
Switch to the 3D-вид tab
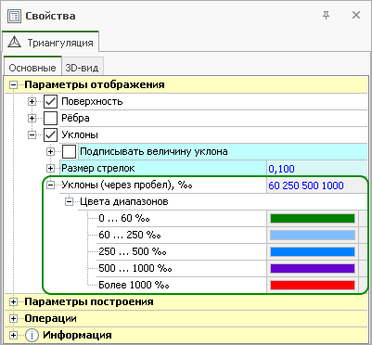(82, 68)
